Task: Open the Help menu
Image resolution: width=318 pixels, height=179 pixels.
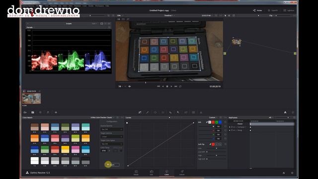Action: click(x=107, y=6)
